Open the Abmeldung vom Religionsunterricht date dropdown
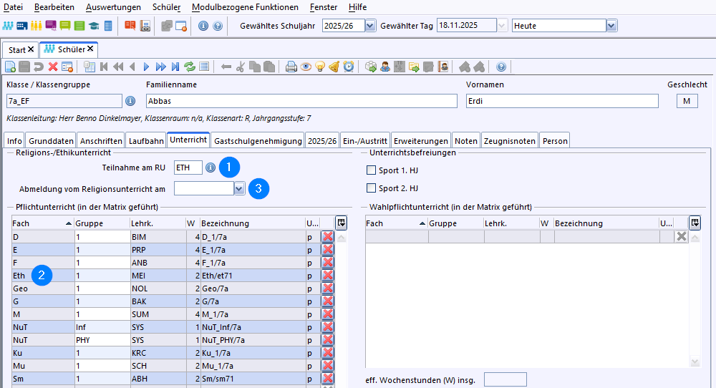The height and width of the screenshot is (388, 716). point(239,188)
